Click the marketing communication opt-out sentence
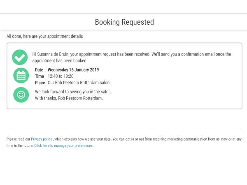 coord(177,139)
